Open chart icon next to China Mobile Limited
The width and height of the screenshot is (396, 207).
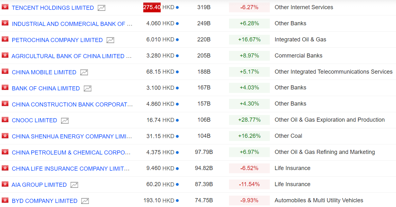click(84, 72)
